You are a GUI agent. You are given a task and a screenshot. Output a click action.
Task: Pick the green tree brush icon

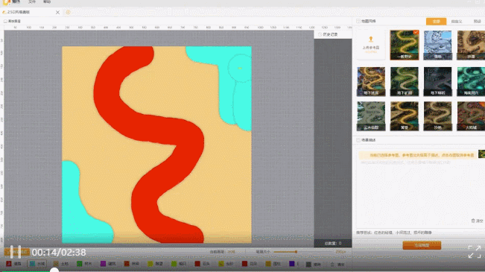(80, 264)
